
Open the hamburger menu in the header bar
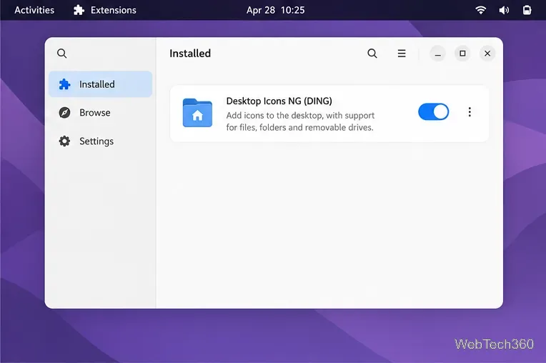click(x=402, y=54)
